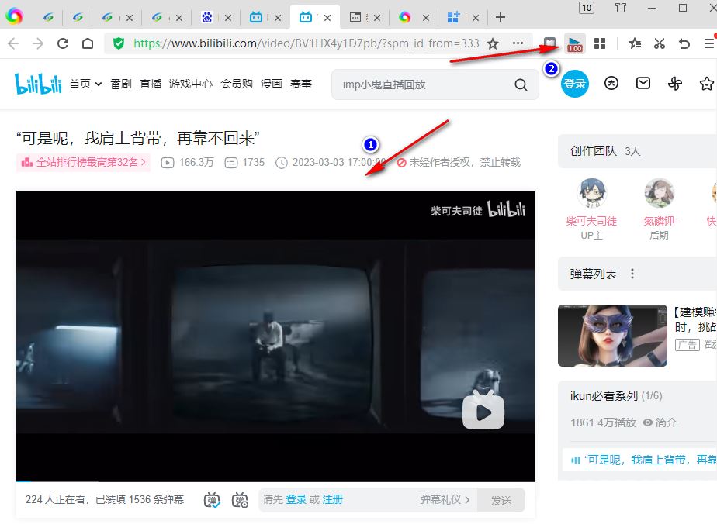Open 柴可夫司徒 UP主 profile name

click(591, 221)
